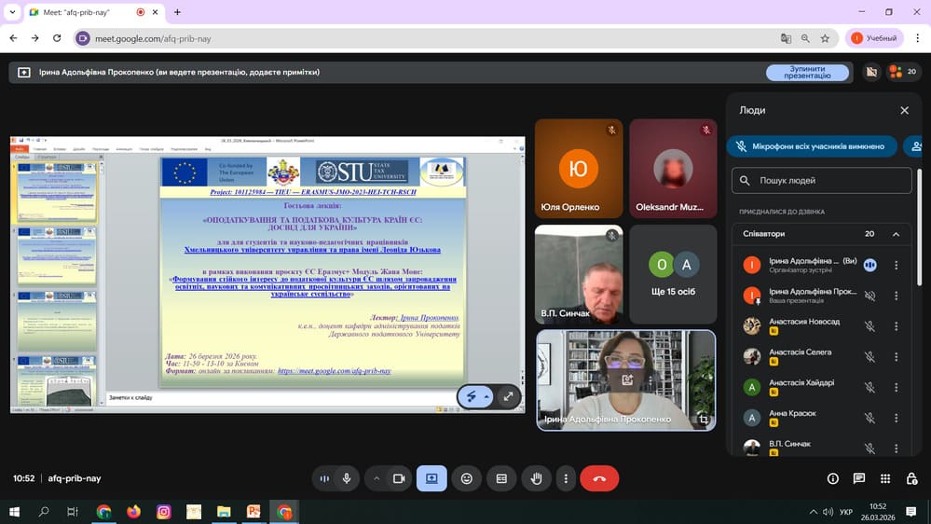Open the chat with everyone icon

click(859, 478)
